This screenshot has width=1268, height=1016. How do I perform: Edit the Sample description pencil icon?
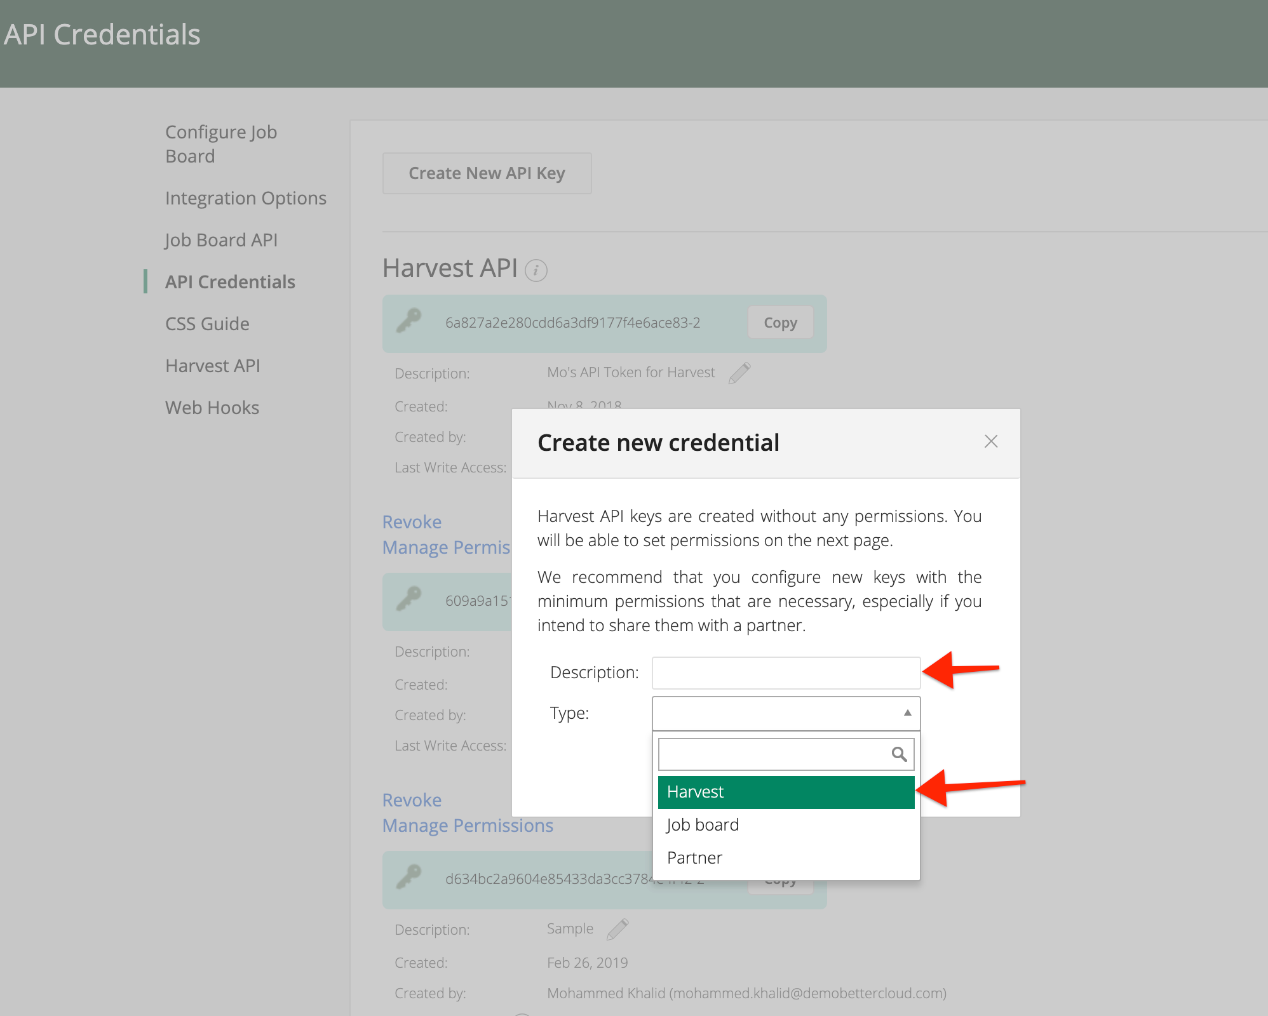click(x=617, y=929)
